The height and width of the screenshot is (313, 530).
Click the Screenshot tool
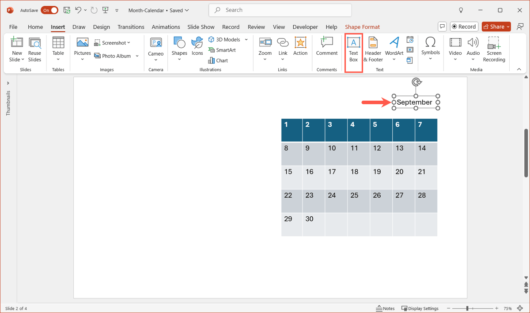(112, 43)
